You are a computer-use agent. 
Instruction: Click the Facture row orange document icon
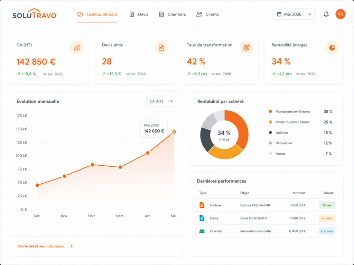point(202,205)
